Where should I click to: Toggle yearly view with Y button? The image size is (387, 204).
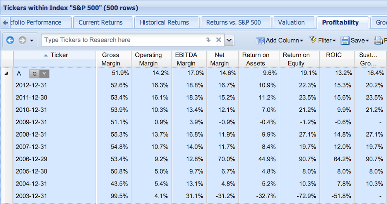[44, 74]
